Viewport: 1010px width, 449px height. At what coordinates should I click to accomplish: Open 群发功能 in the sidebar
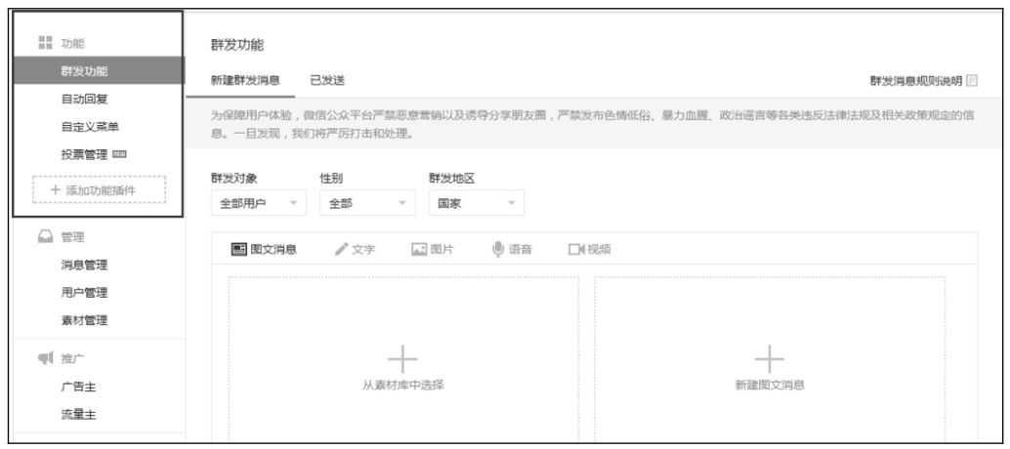99,70
